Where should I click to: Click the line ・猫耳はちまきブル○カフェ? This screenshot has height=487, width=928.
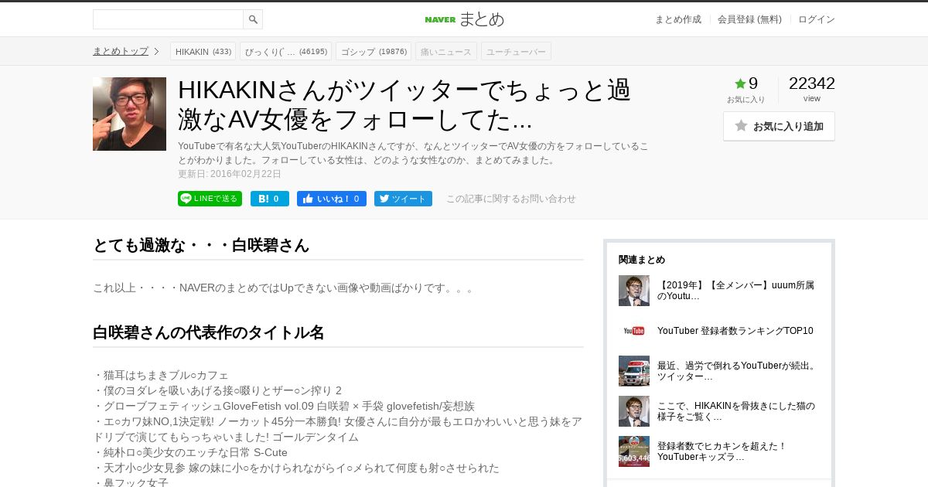(x=161, y=375)
